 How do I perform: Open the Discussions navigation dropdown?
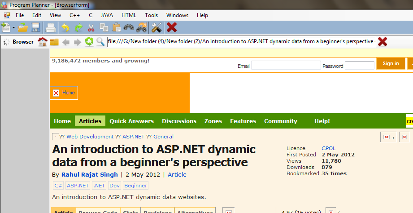coord(179,121)
